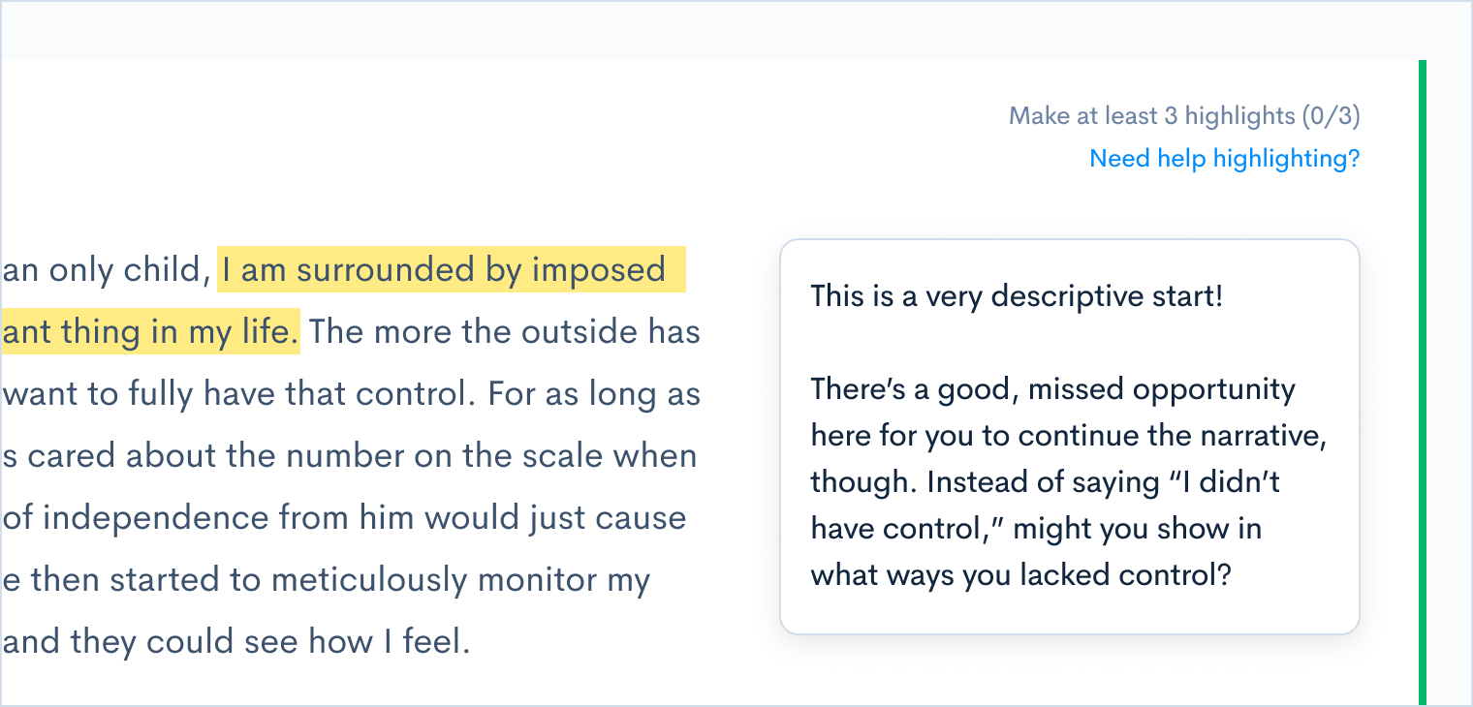Image resolution: width=1473 pixels, height=707 pixels.
Task: Click the "Need help highlighting?" link
Action: coord(1224,158)
